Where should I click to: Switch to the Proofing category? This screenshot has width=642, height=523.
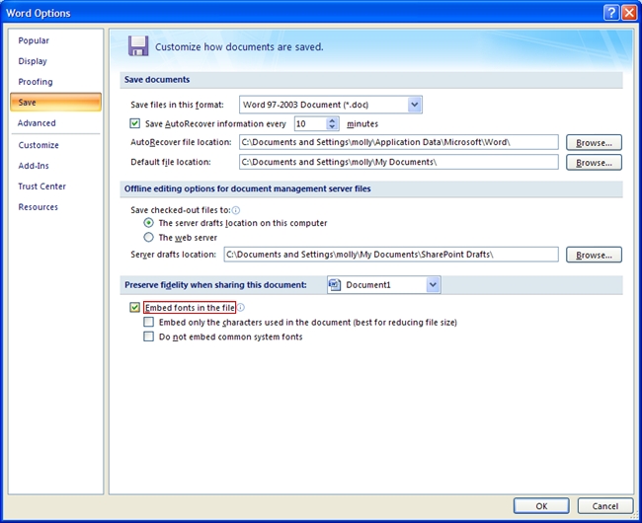coord(35,82)
